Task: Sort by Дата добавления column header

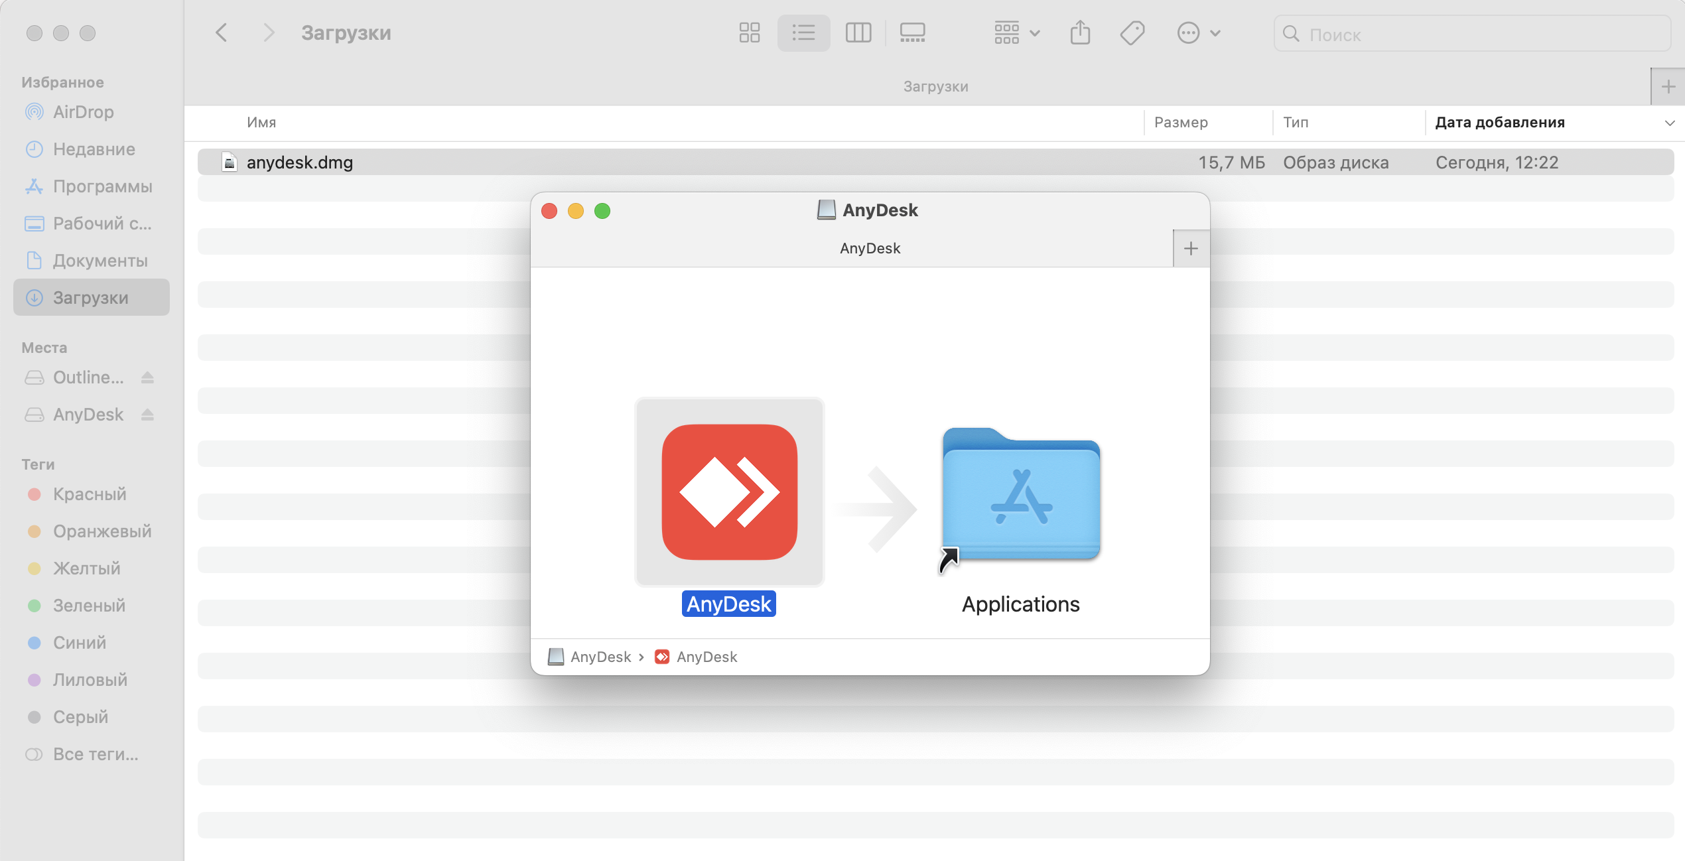Action: (1500, 122)
